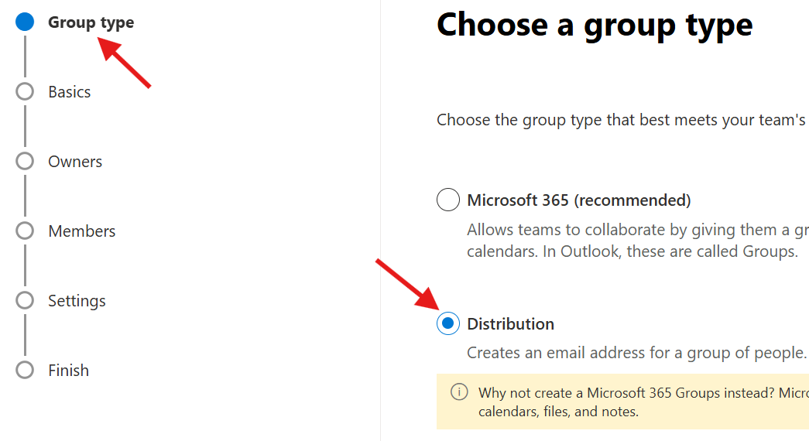The image size is (809, 441).
Task: Click the Members step circle indicator
Action: pyautogui.click(x=25, y=231)
